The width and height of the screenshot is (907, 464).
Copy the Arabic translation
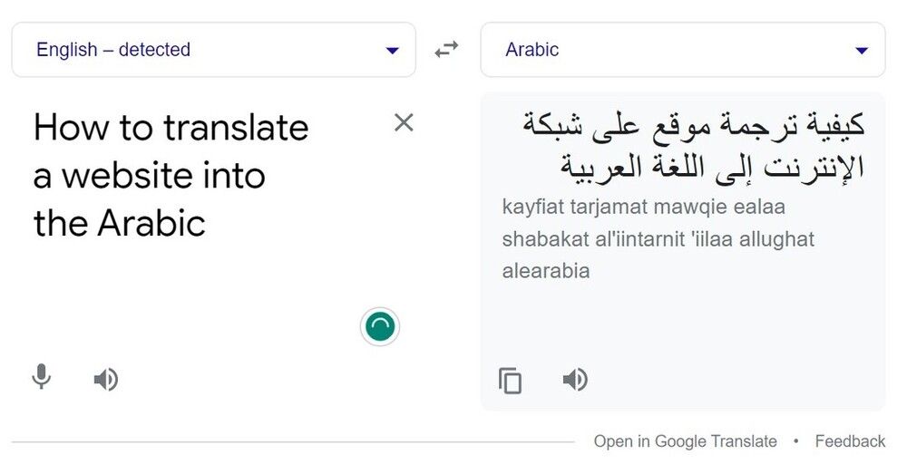click(x=511, y=380)
